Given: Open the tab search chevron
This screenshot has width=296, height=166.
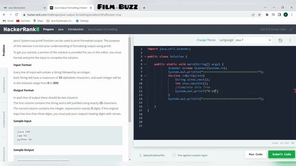Looking at the screenshot, I should (265, 7).
